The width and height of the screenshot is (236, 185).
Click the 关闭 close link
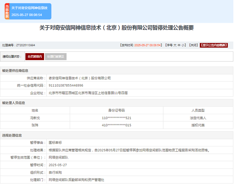(x=193, y=45)
